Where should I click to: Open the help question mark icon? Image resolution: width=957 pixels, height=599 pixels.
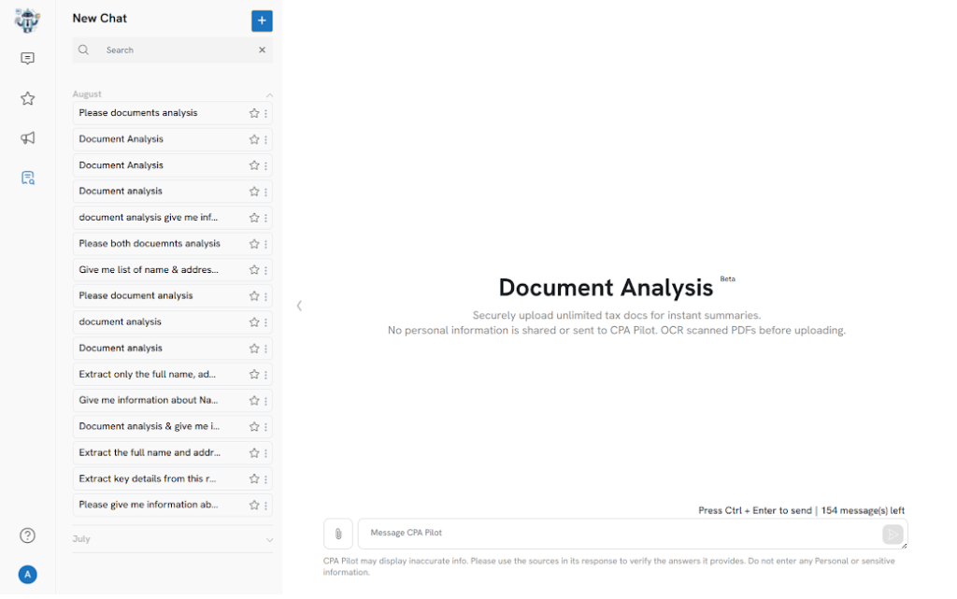pos(27,535)
